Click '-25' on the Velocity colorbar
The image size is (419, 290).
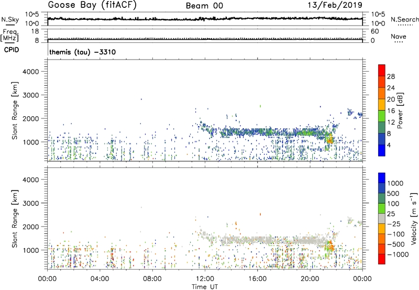(x=393, y=224)
